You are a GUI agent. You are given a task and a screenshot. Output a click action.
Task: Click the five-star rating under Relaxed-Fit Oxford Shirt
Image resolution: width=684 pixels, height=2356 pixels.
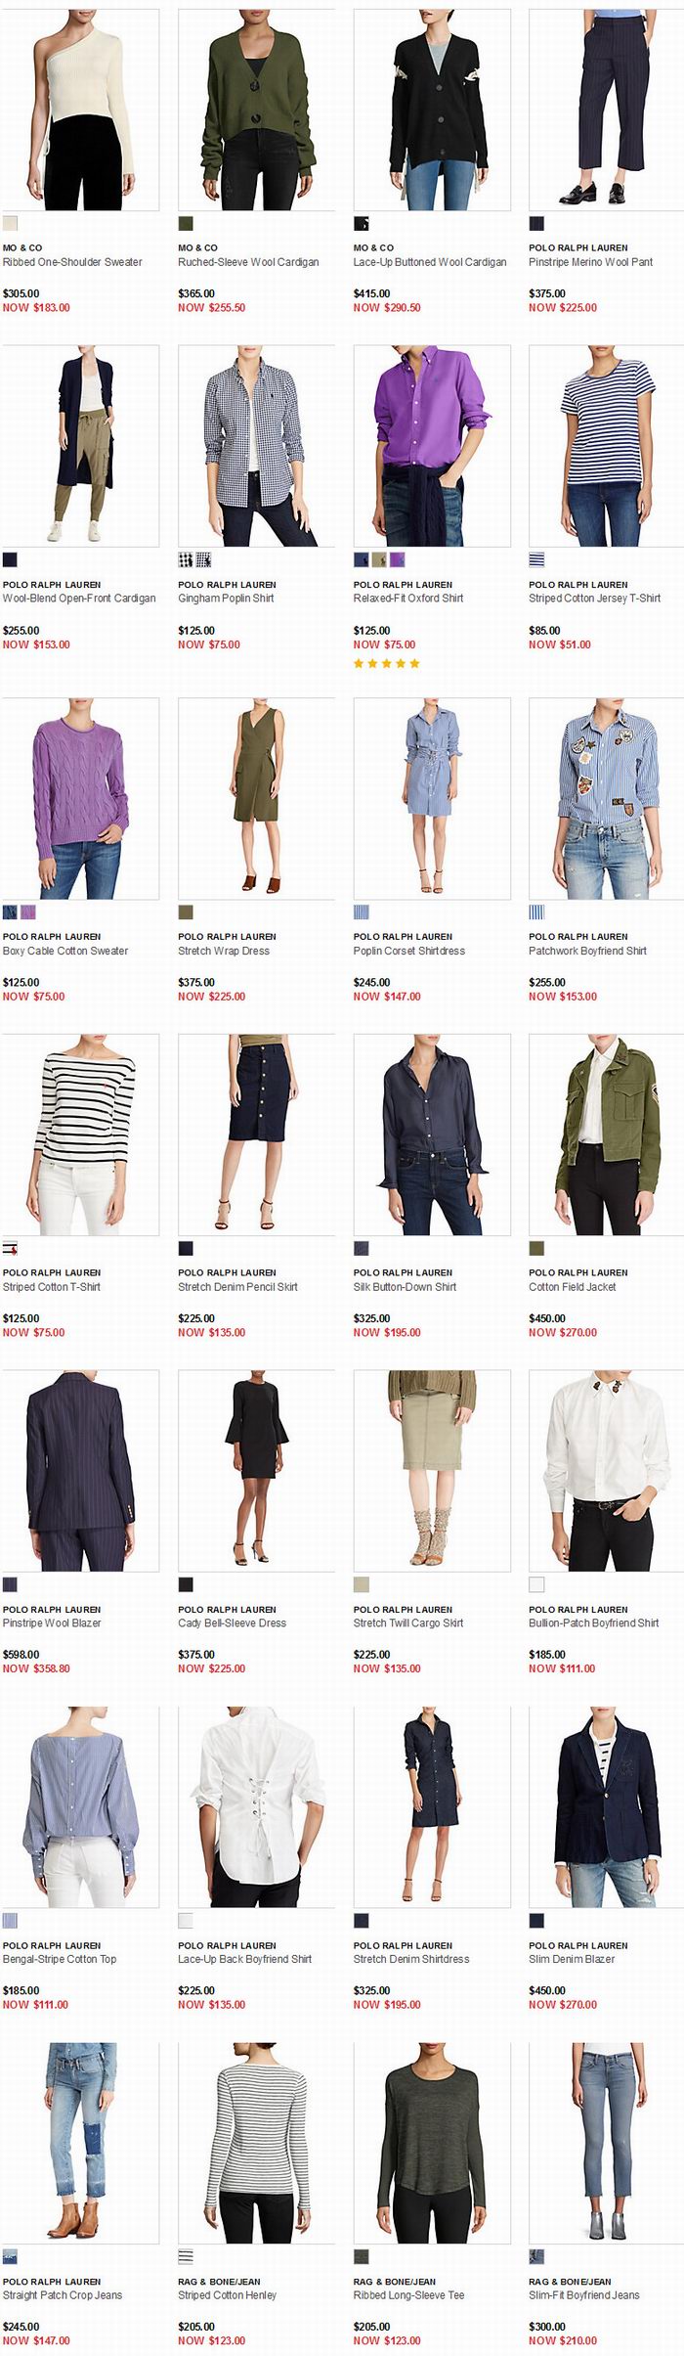(x=387, y=663)
